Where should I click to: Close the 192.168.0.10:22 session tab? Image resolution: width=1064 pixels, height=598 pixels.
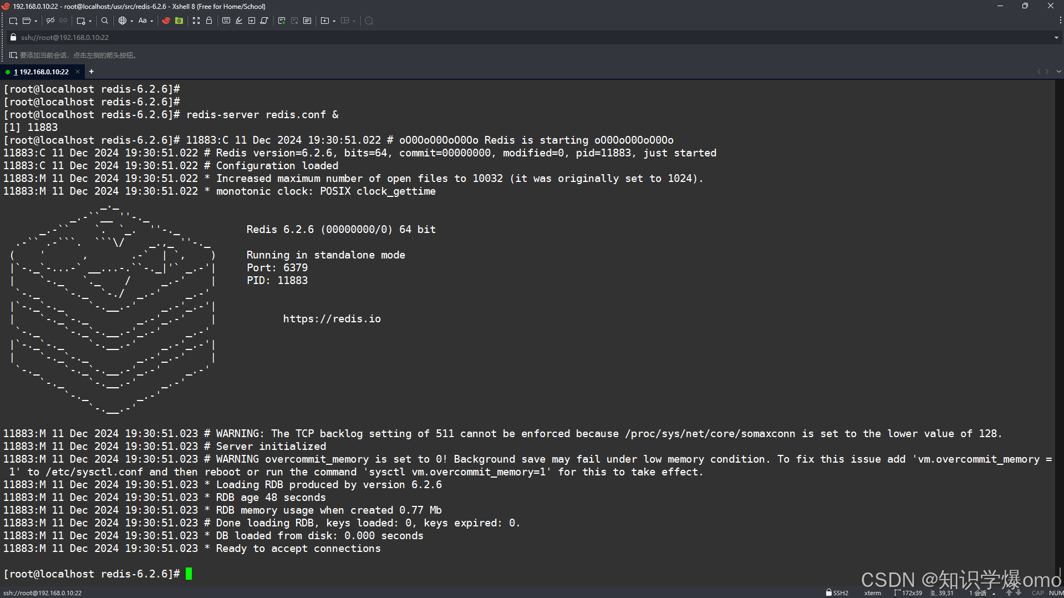[78, 72]
